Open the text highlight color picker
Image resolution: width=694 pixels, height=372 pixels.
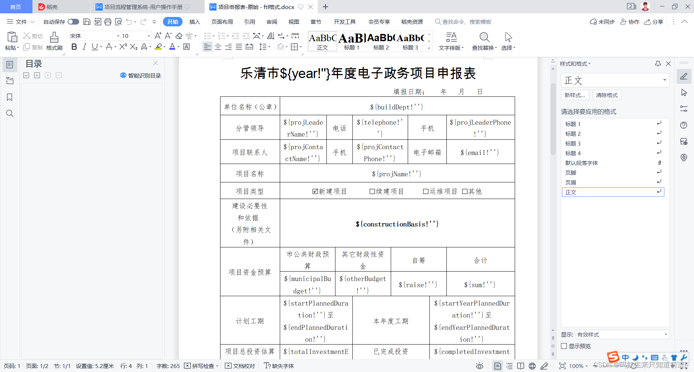point(164,47)
